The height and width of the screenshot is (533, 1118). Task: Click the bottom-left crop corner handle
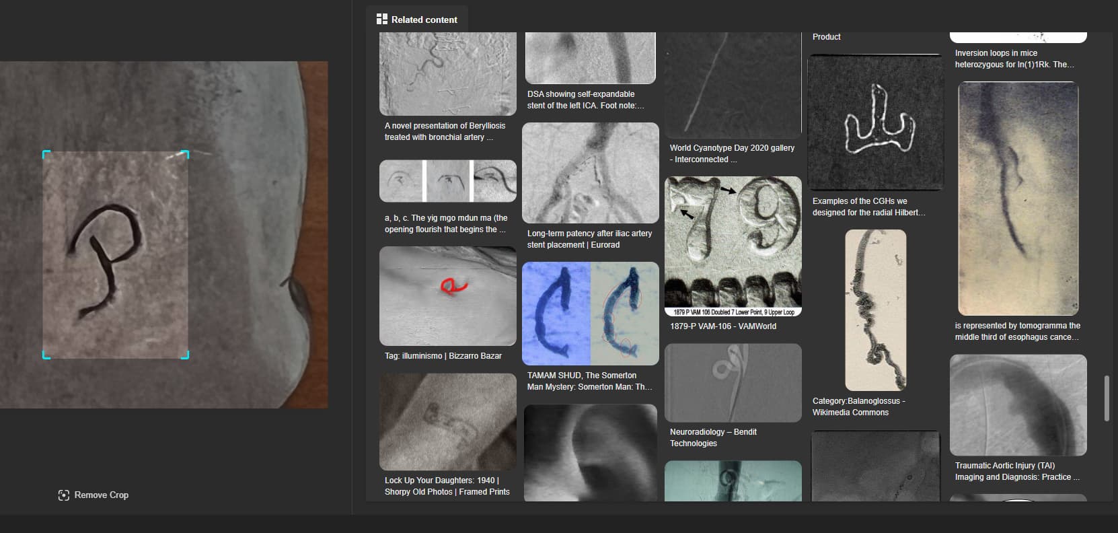44,357
